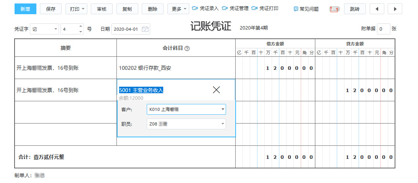Click 2020年第4期 period label
This screenshot has width=418, height=183.
254,28
